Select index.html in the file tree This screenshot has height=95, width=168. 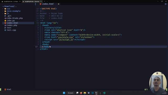(x=12, y=23)
